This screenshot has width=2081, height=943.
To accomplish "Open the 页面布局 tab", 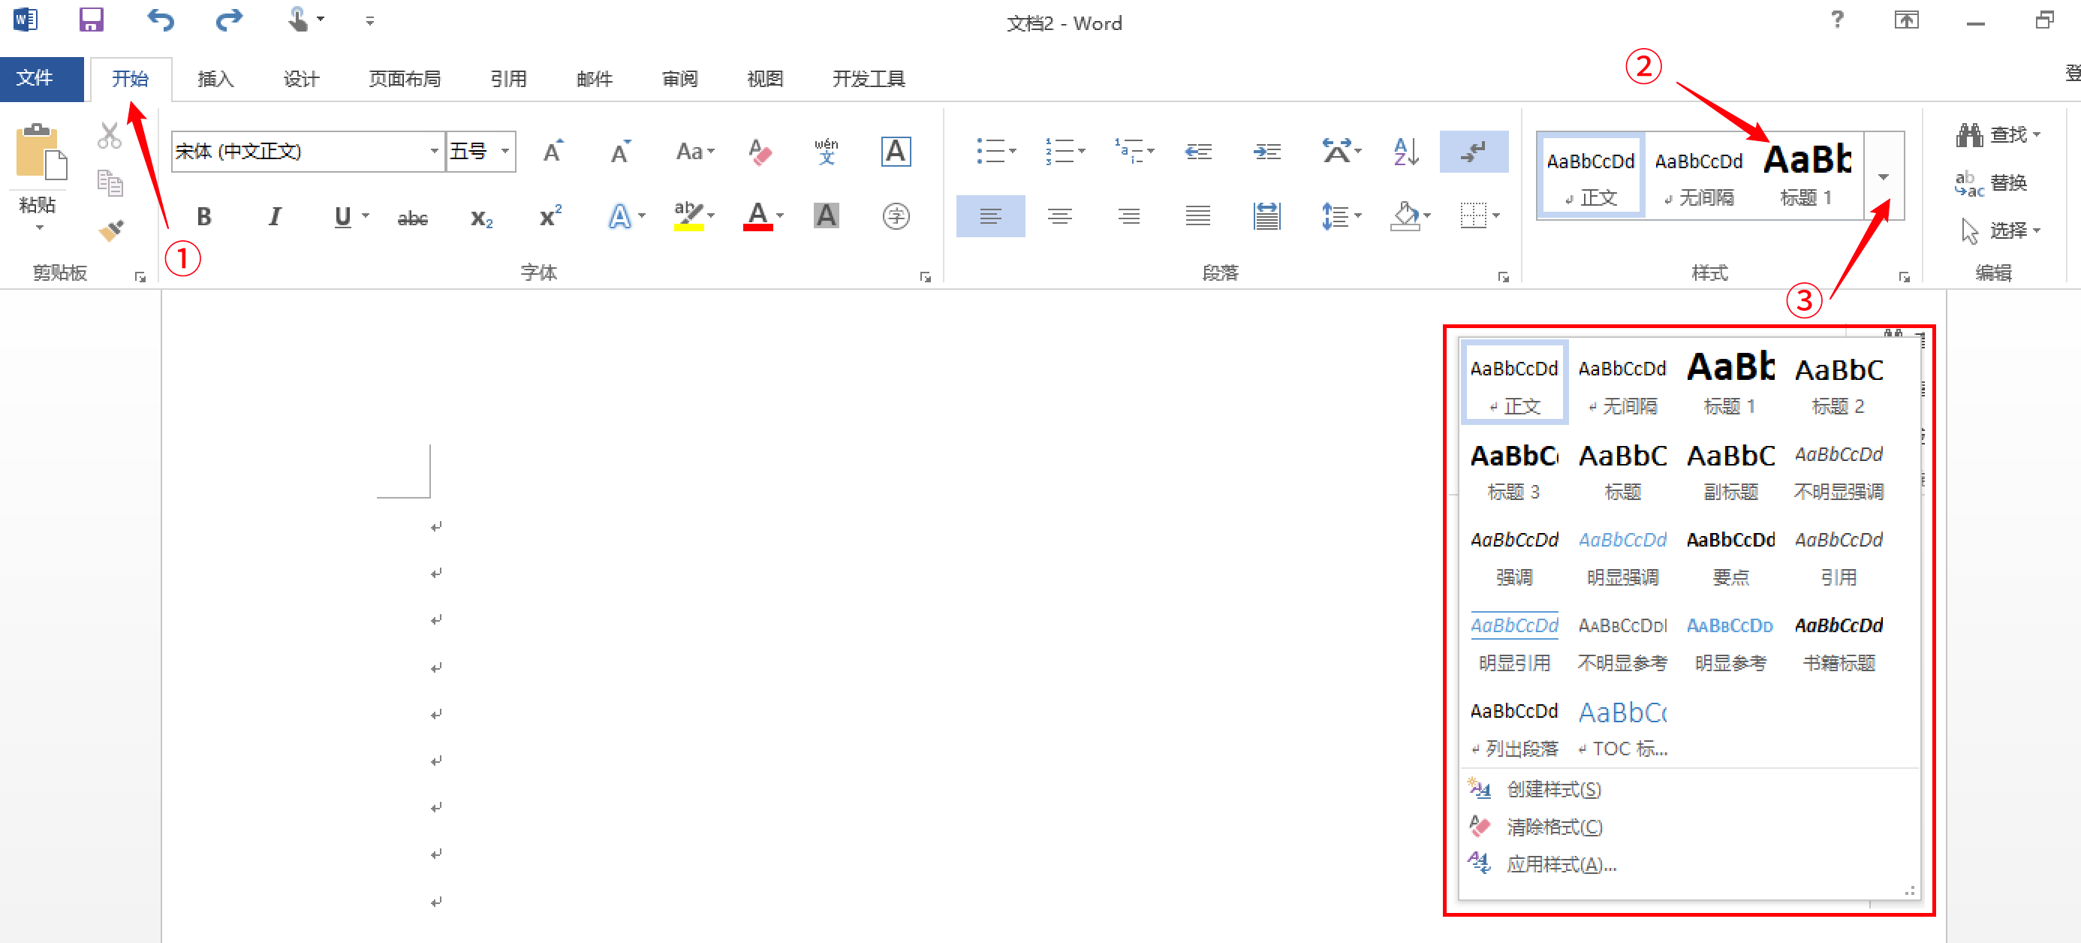I will click(x=404, y=79).
